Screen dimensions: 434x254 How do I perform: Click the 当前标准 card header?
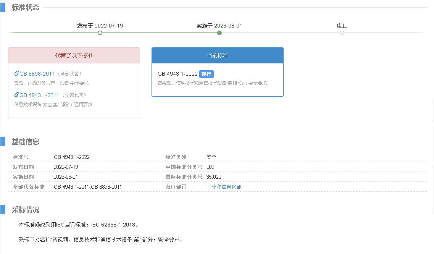pyautogui.click(x=218, y=55)
